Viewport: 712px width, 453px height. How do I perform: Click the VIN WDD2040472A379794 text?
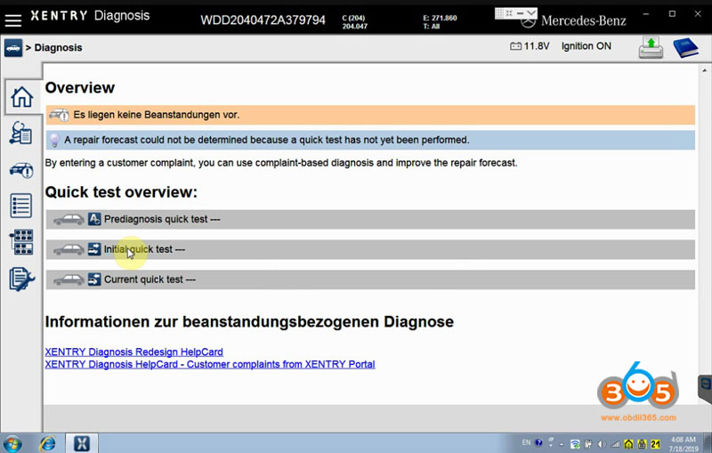(263, 20)
